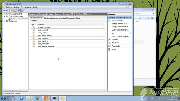
Task: Collapse the Espacios de nombres tree node
Action: point(5,17)
